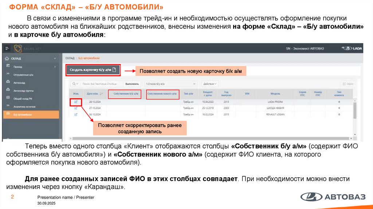373x209 pixels.
Task: Open the search magnifier column dropdown
Action: [x=75, y=84]
